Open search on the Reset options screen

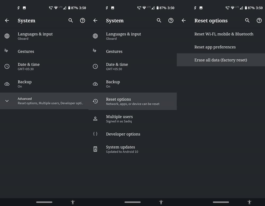[x=248, y=20]
